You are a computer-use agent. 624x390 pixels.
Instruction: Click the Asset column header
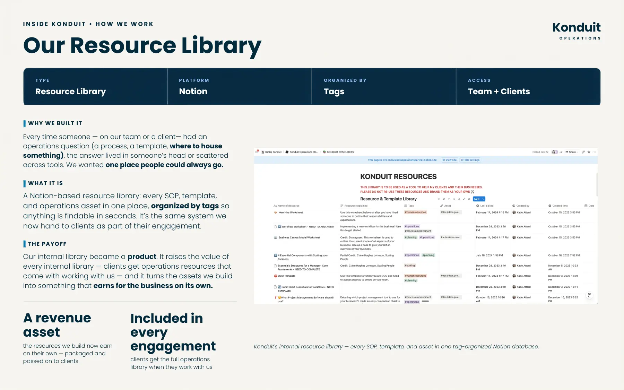[446, 206]
